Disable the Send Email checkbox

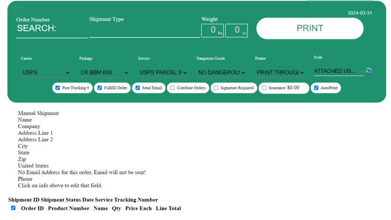coord(138,88)
